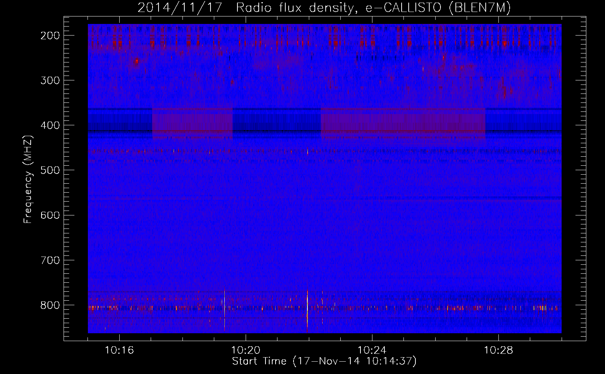Click the 600 frequency tick label
This screenshot has width=605, height=374.
pos(50,215)
